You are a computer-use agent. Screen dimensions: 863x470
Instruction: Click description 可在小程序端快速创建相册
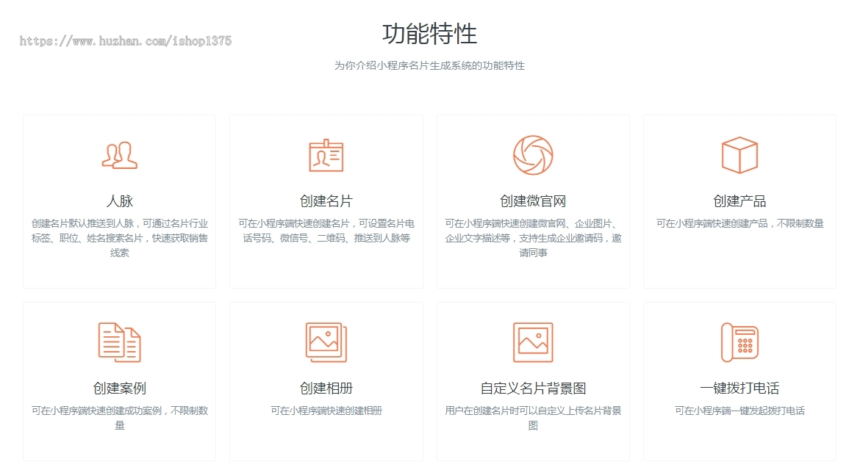[x=326, y=411]
